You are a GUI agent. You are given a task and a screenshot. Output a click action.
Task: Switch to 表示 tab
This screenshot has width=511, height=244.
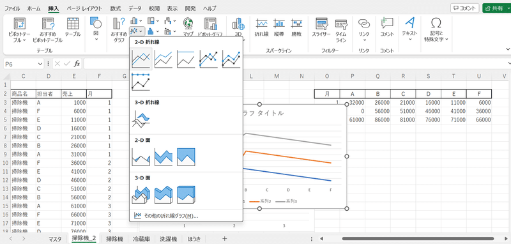pos(172,8)
